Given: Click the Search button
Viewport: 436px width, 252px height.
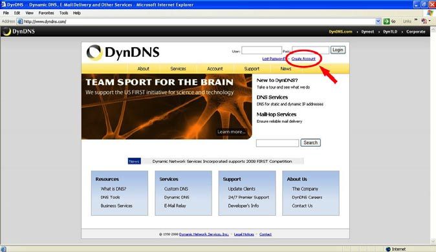Looking at the screenshot, I should (x=311, y=143).
